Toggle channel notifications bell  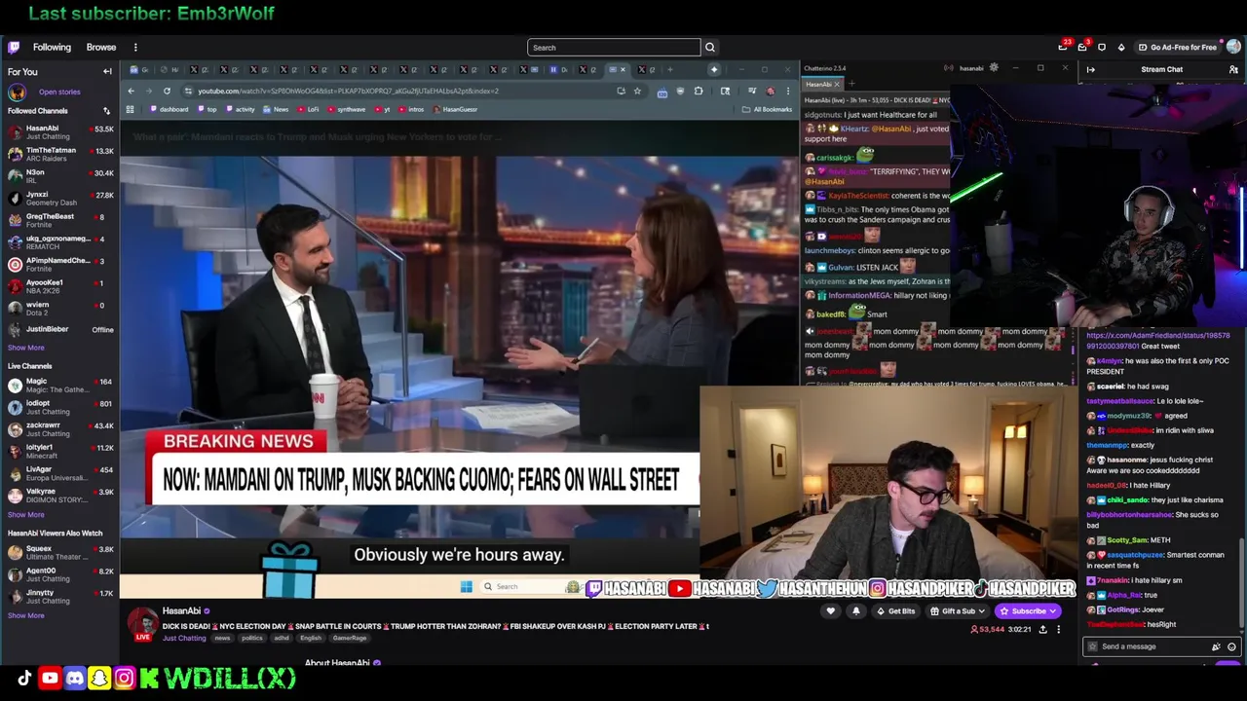click(x=855, y=611)
